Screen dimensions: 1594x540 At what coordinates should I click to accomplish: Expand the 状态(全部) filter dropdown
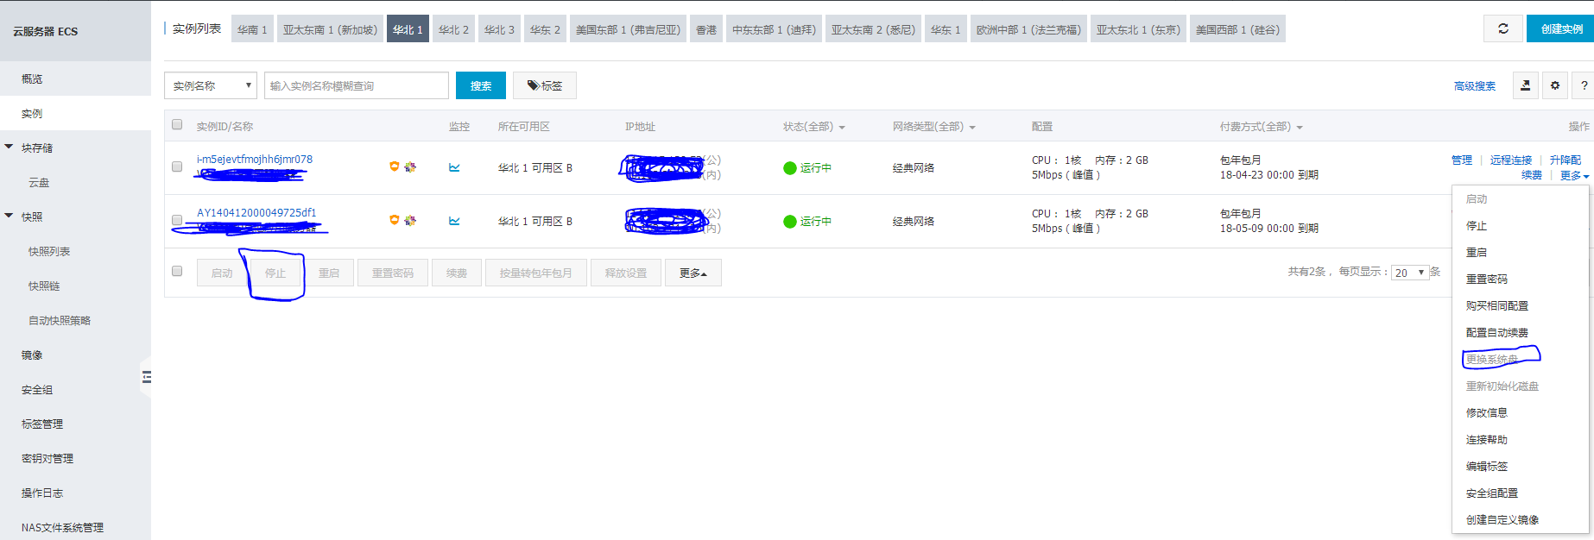click(x=813, y=127)
